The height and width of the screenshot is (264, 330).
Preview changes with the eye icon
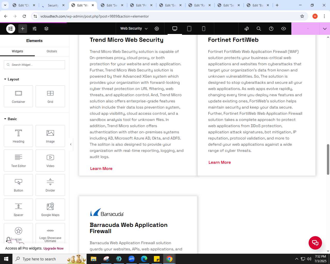pyautogui.click(x=284, y=29)
